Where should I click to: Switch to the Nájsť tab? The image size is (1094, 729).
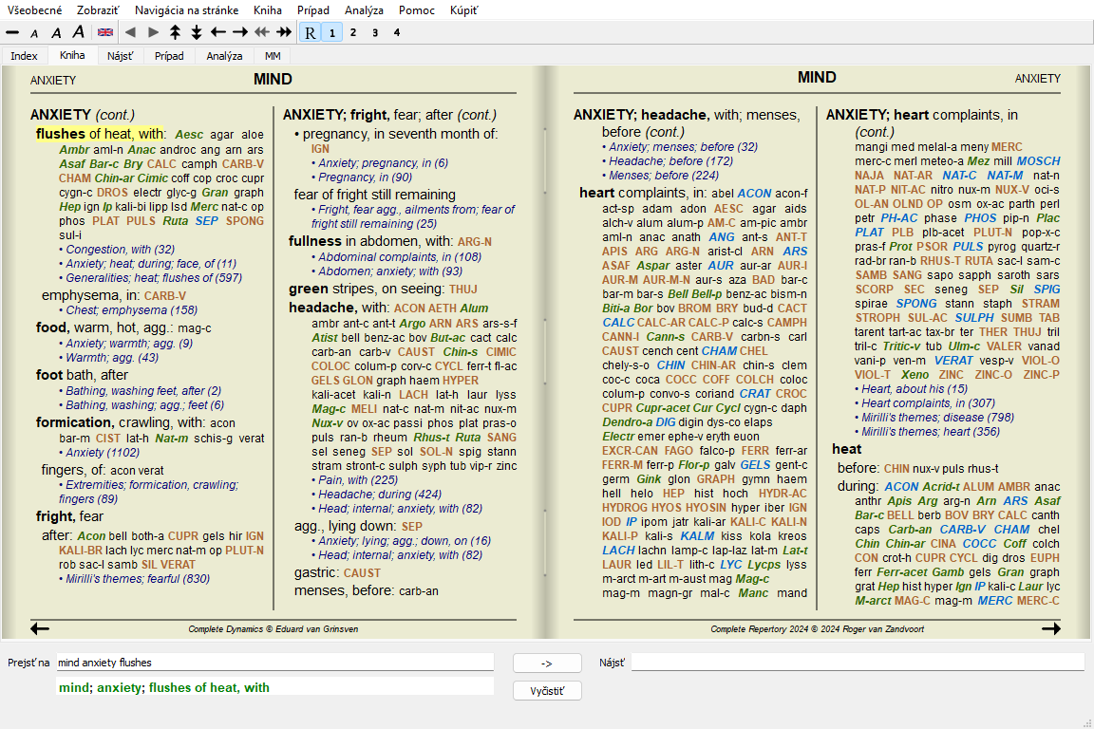(x=121, y=56)
